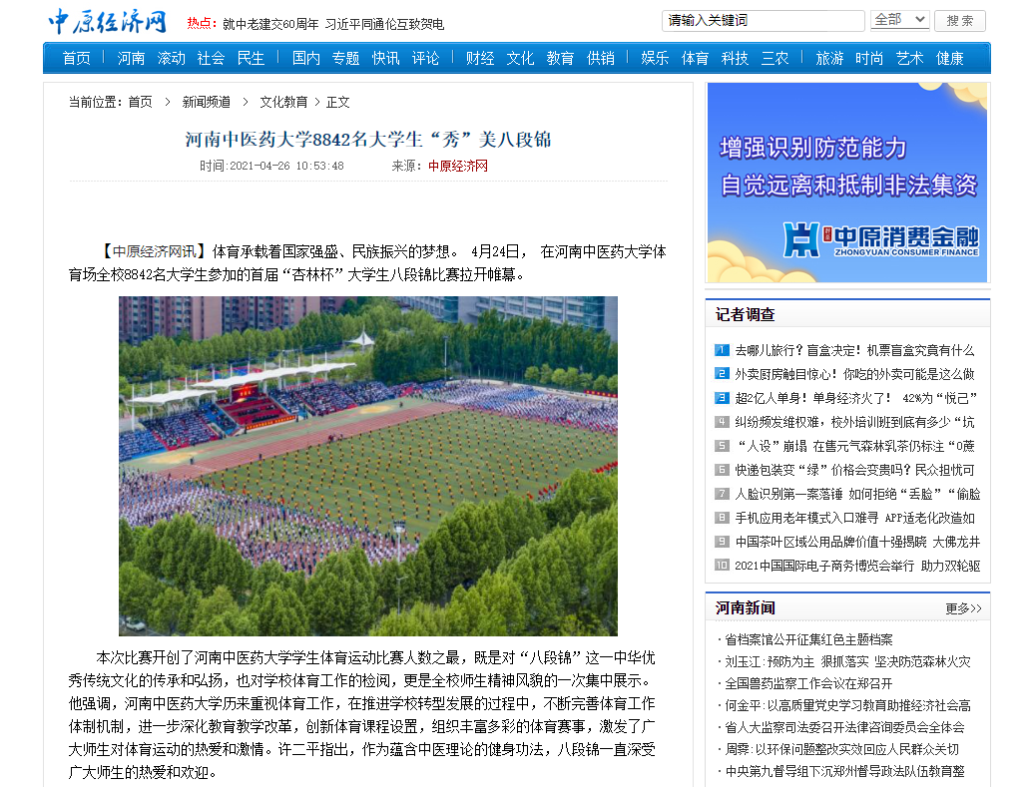The height and width of the screenshot is (787, 1033).
Task: Click the 中原经济网 site logo
Action: 108,21
